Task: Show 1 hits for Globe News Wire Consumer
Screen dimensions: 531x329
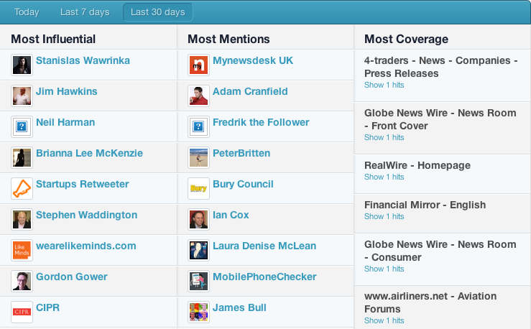Action: pyautogui.click(x=384, y=269)
